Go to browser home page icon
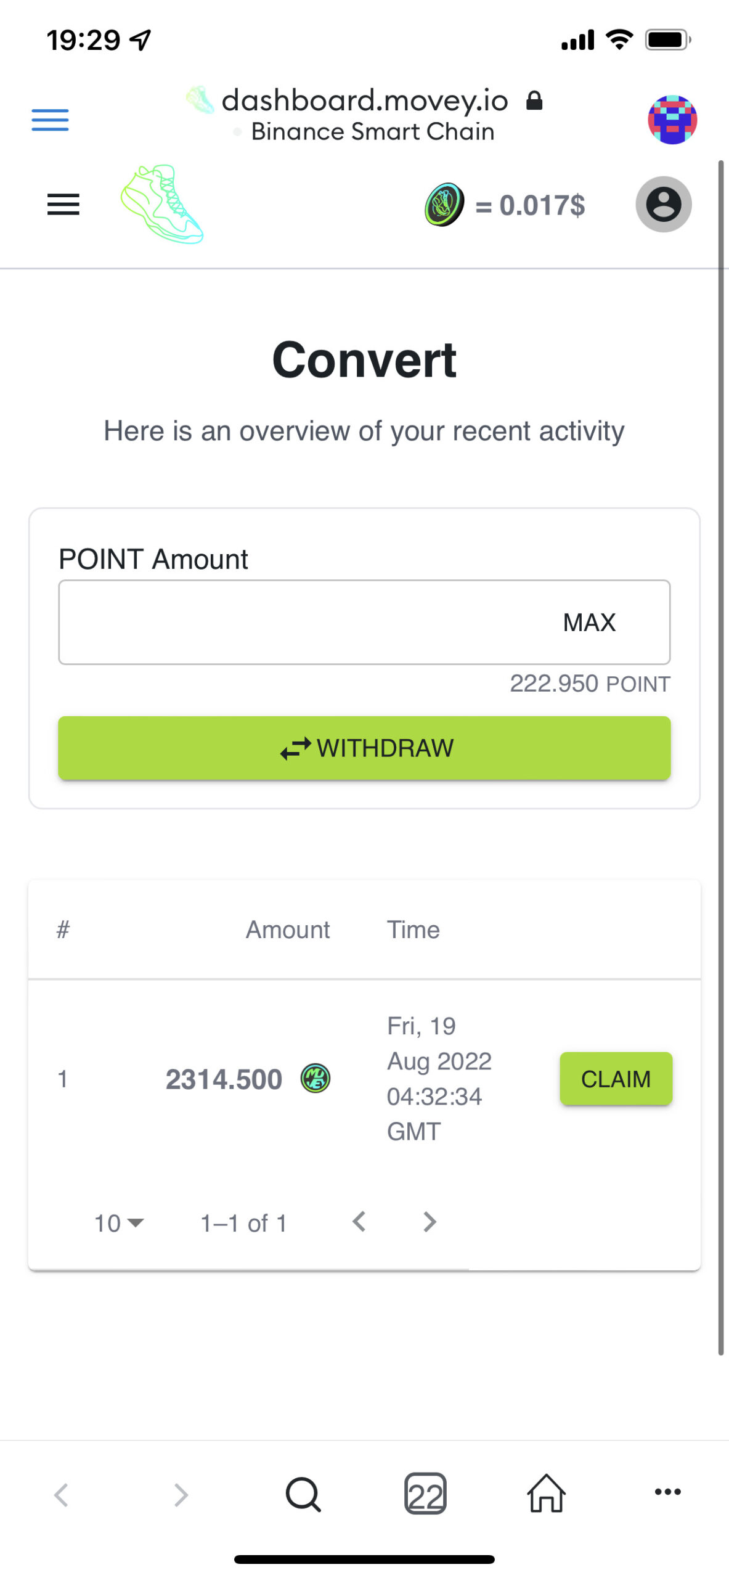The width and height of the screenshot is (729, 1578). [x=546, y=1493]
